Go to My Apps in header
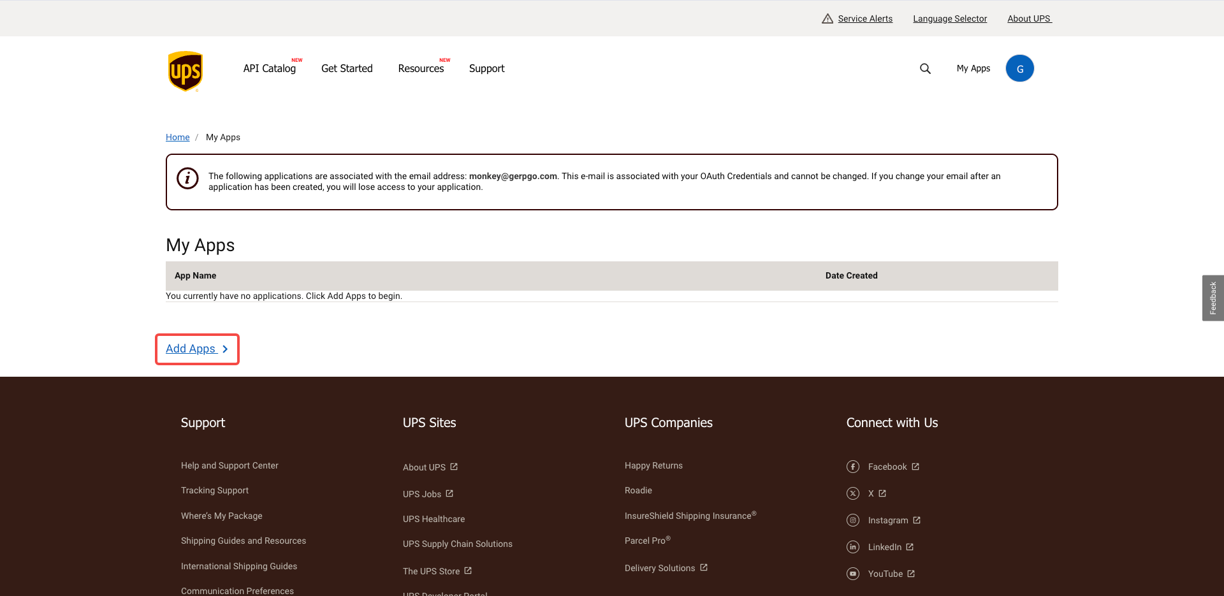 click(973, 68)
